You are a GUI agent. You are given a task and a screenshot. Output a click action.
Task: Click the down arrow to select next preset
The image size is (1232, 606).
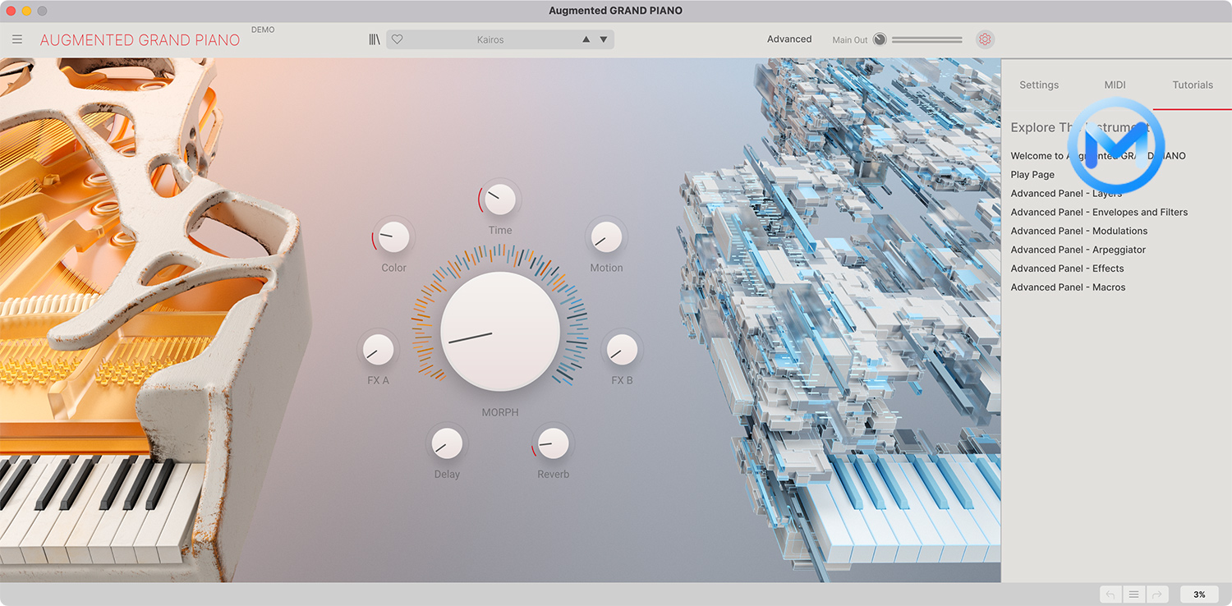pyautogui.click(x=603, y=39)
